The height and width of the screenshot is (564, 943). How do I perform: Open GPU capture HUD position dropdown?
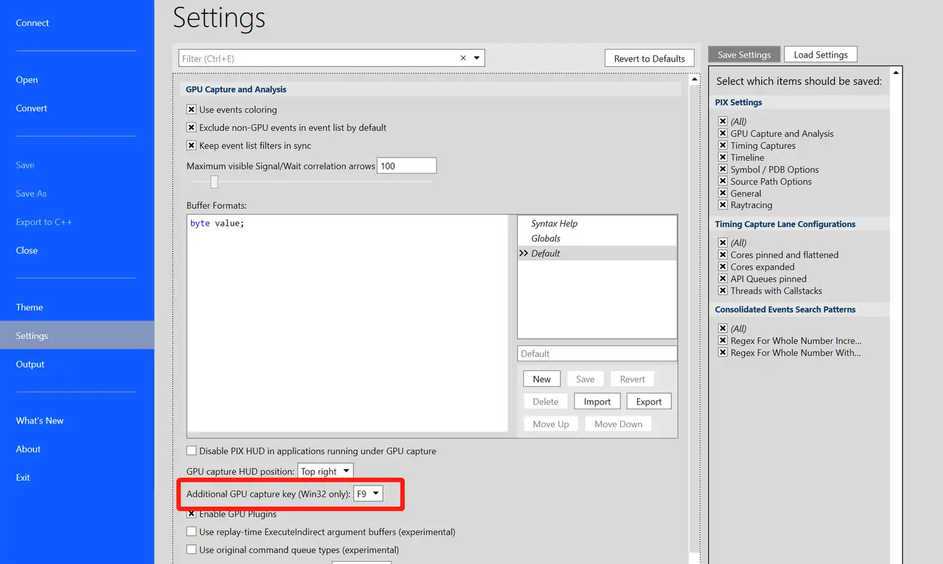coord(325,471)
